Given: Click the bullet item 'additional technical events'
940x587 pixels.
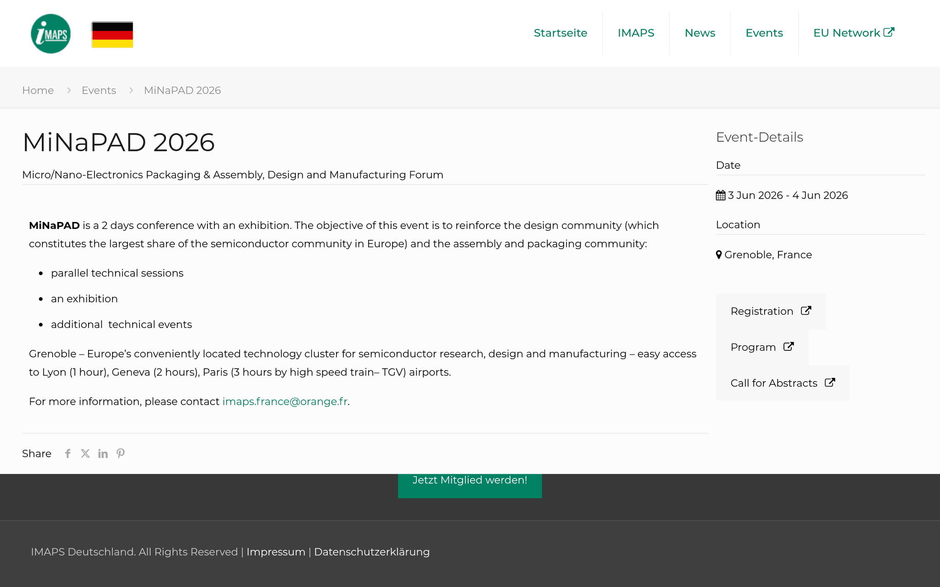Looking at the screenshot, I should click(x=122, y=325).
